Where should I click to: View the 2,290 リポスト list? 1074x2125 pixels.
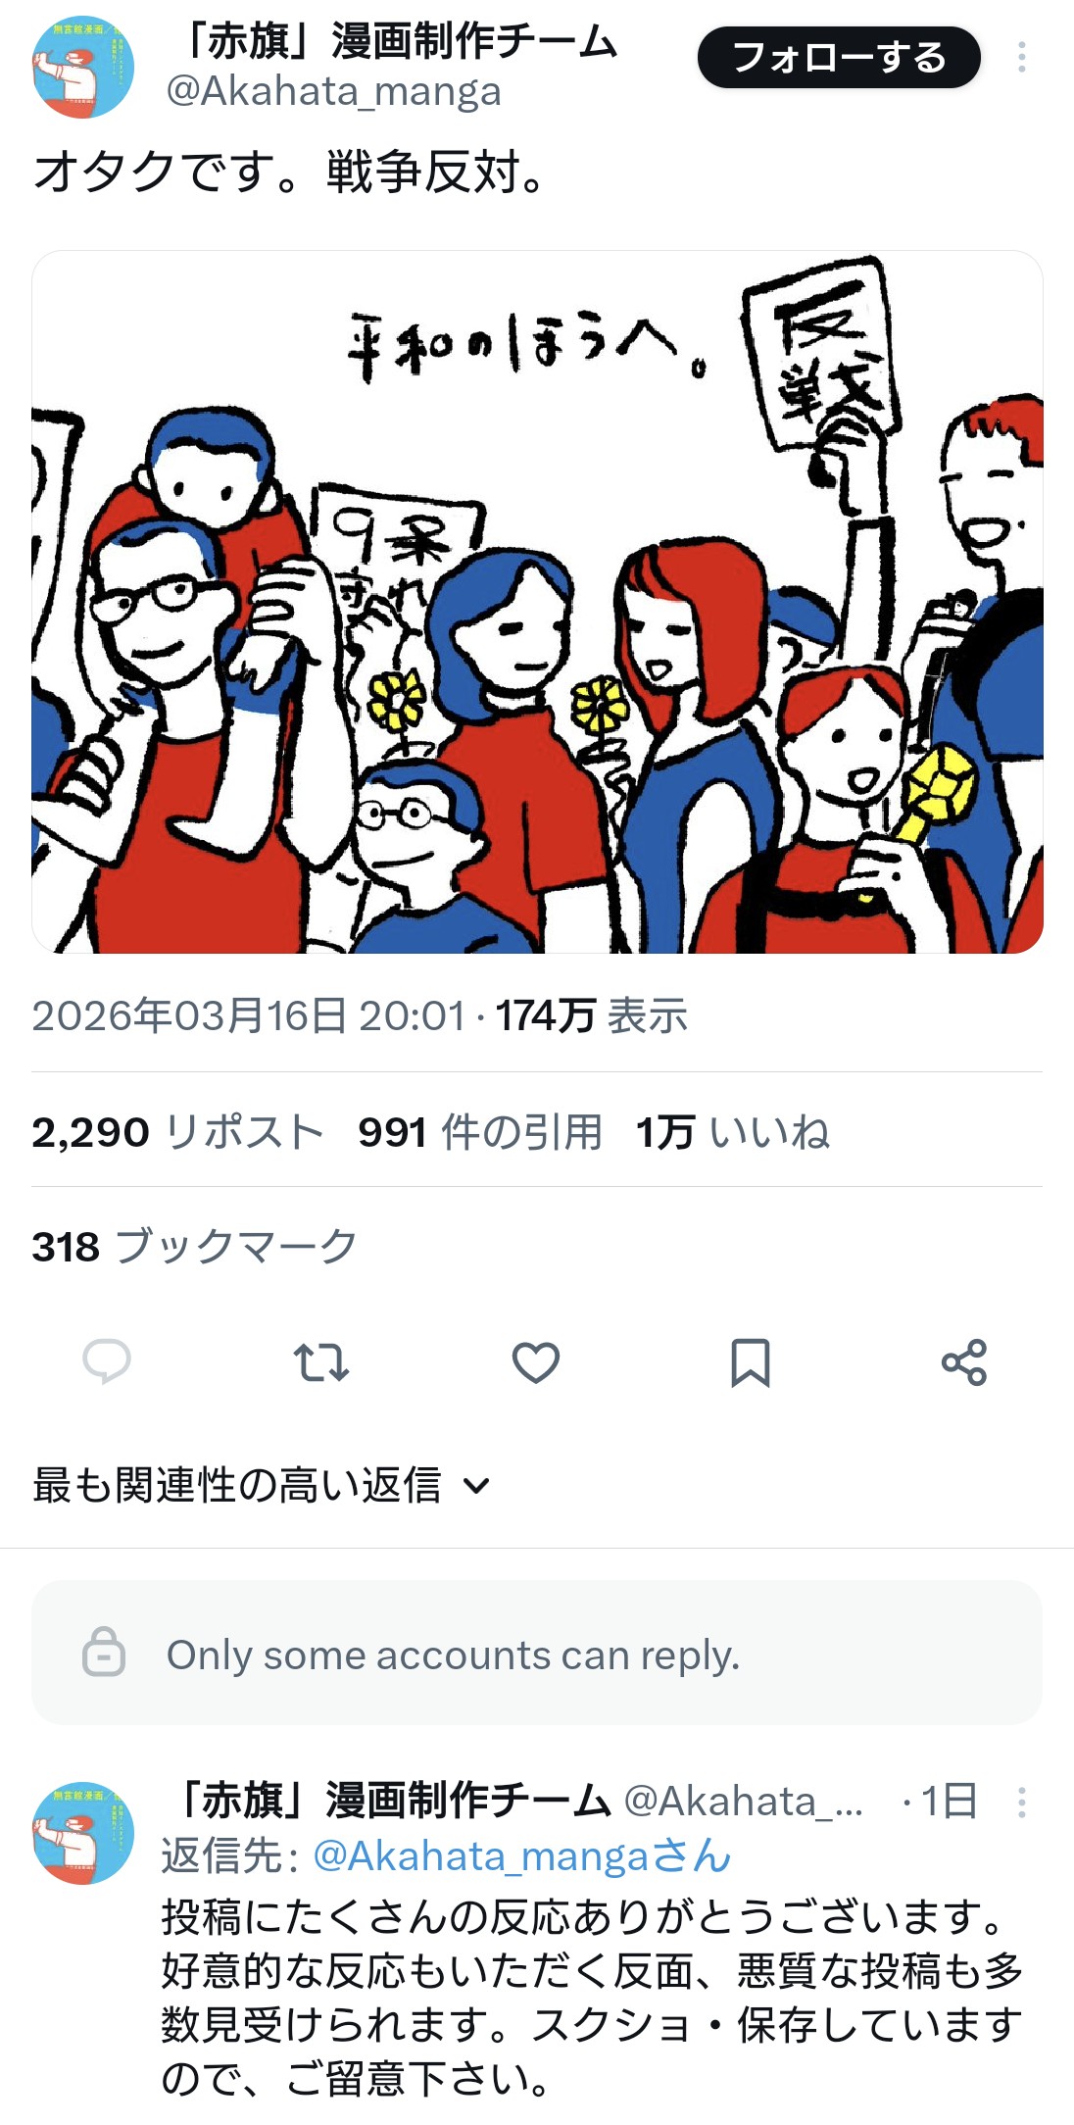177,1132
